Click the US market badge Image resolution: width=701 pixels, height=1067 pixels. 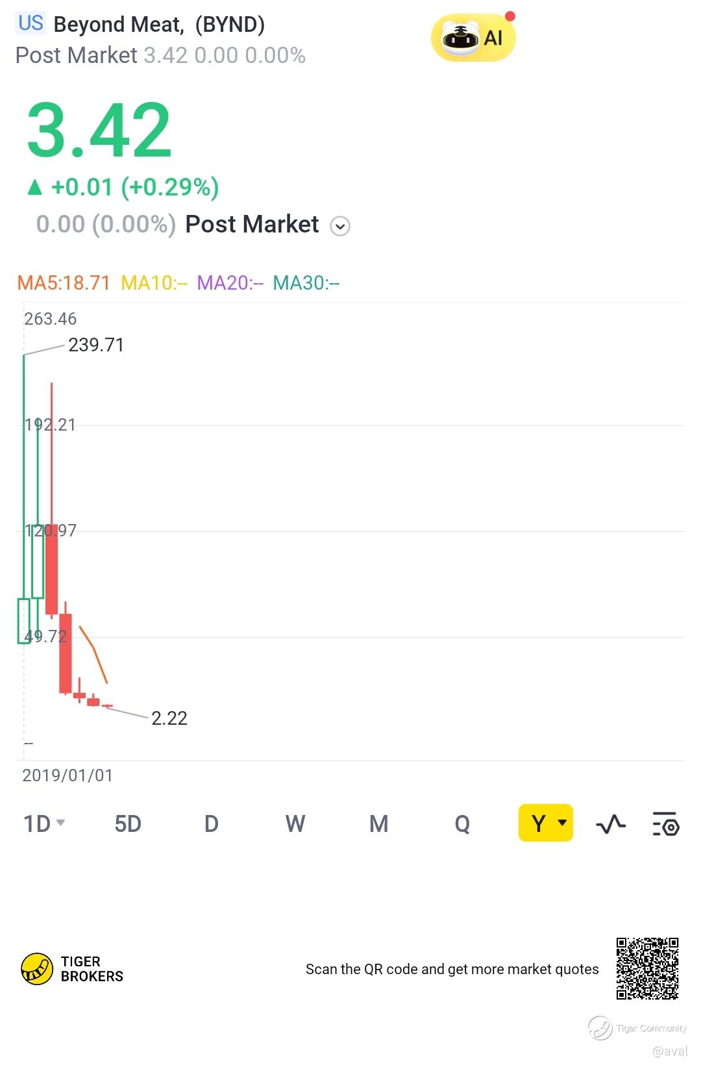(31, 23)
